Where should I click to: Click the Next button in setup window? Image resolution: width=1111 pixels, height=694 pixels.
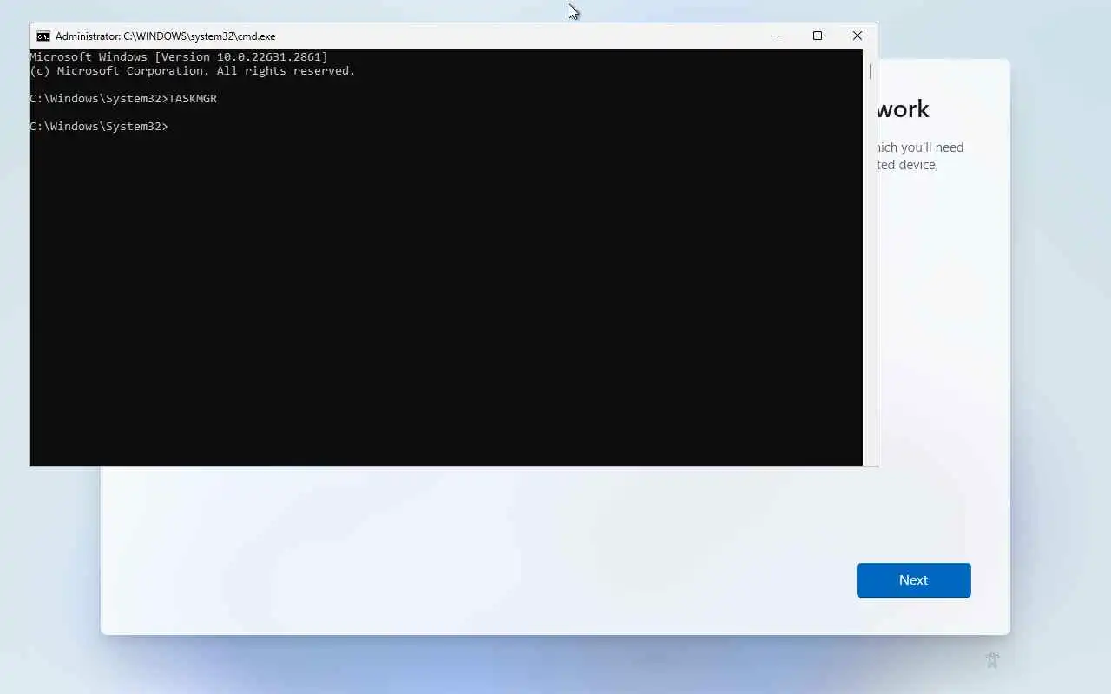913,580
